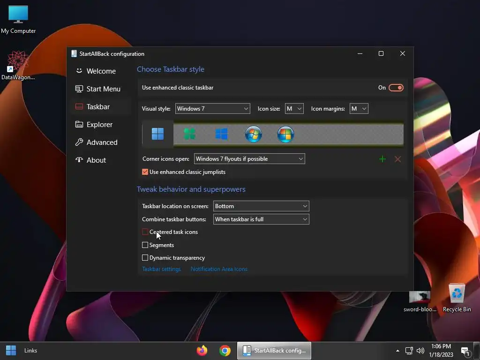Open the Icon margins dropdown

pyautogui.click(x=359, y=108)
